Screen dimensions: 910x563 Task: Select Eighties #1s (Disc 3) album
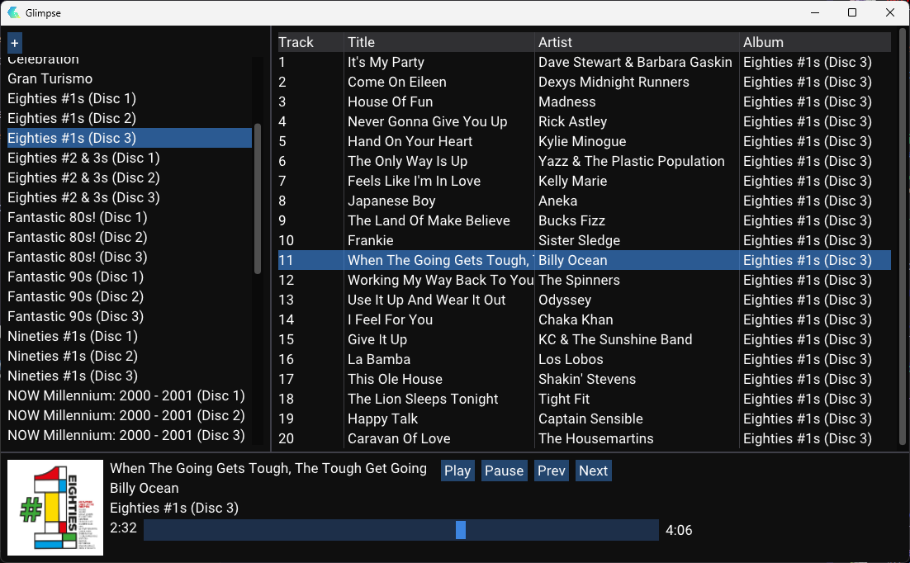[130, 138]
